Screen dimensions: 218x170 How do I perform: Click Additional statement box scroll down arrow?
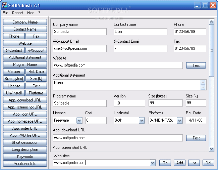(x=203, y=87)
